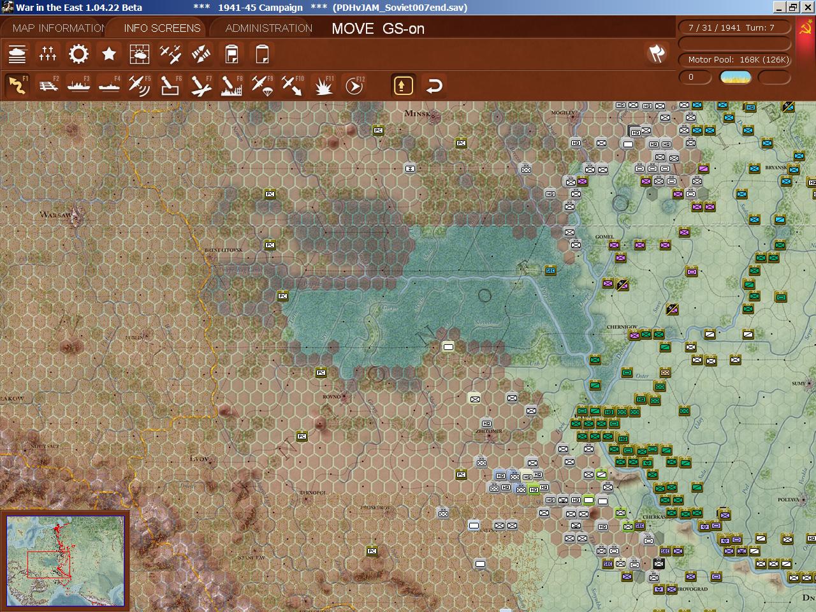Click the Motor Pool readout
Viewport: 816px width, 612px height.
(x=734, y=59)
